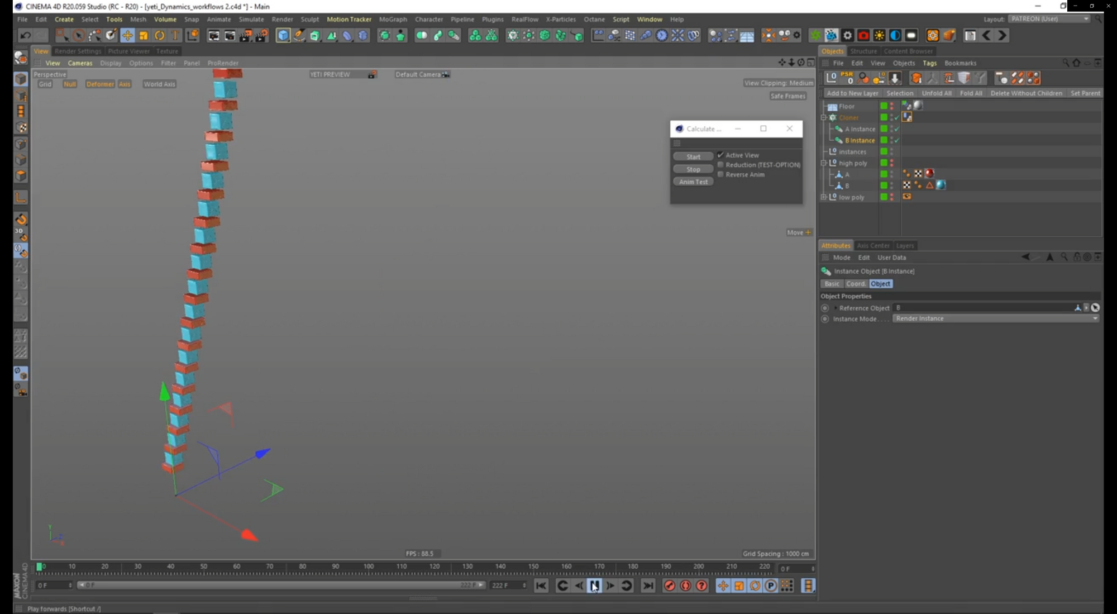This screenshot has height=614, width=1117.
Task: Click the Unfold All button
Action: pos(936,93)
